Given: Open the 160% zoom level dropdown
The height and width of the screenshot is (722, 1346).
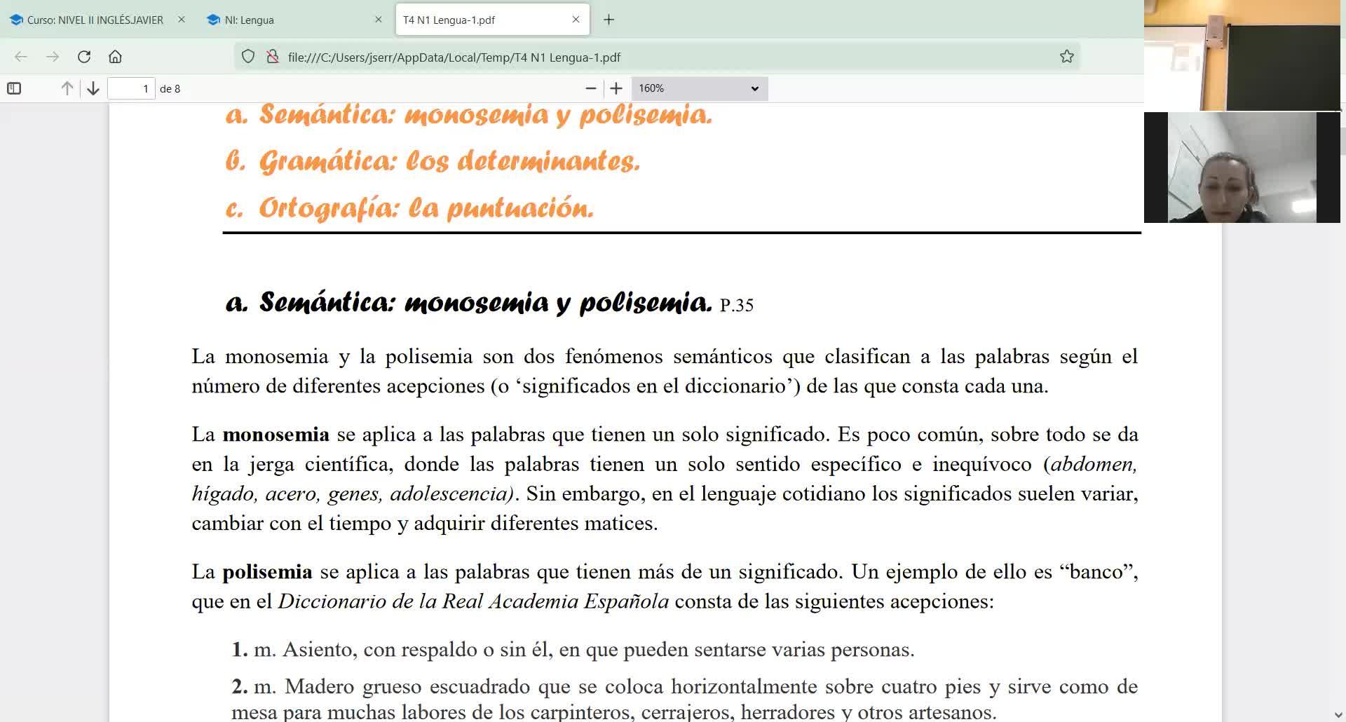Looking at the screenshot, I should pyautogui.click(x=700, y=88).
